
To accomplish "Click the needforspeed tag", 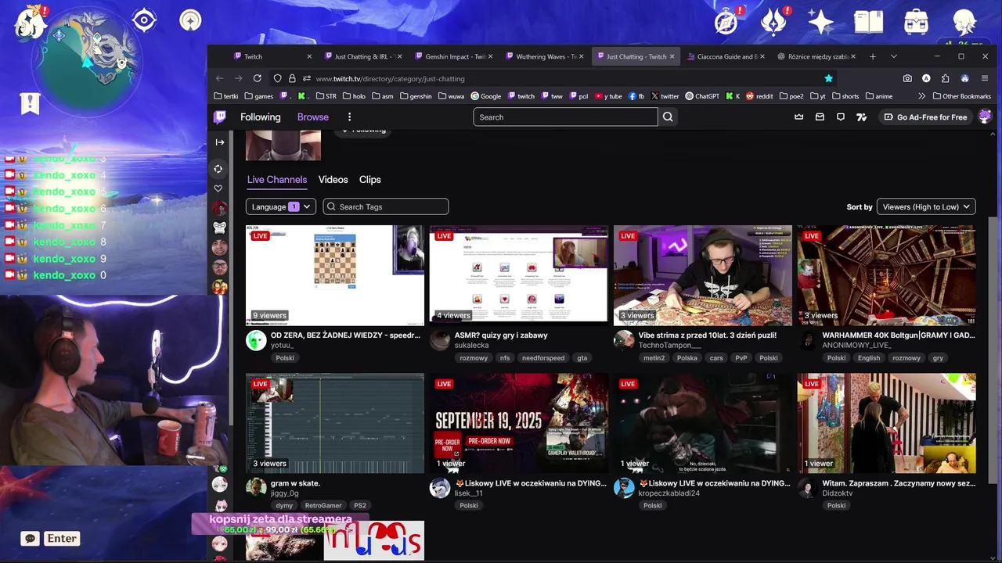I will (543, 358).
